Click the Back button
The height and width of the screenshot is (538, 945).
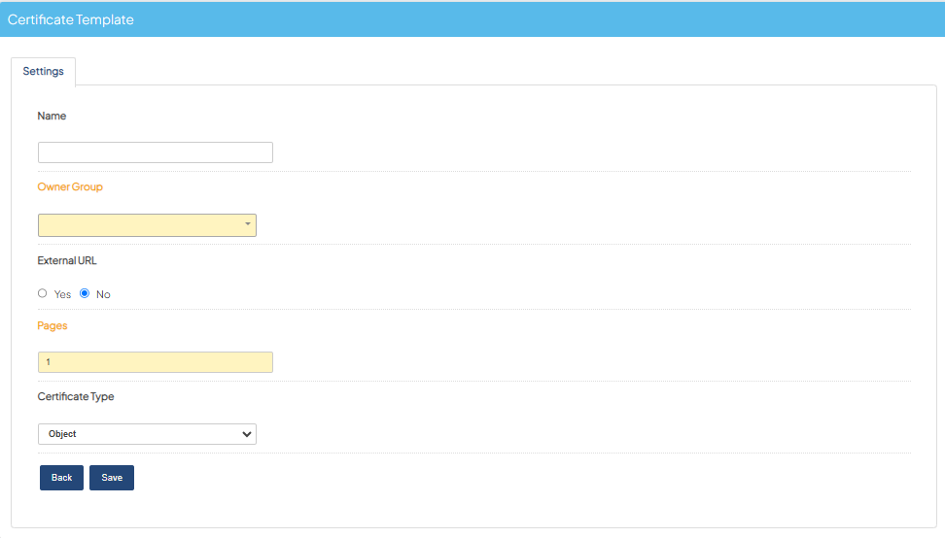tap(61, 478)
